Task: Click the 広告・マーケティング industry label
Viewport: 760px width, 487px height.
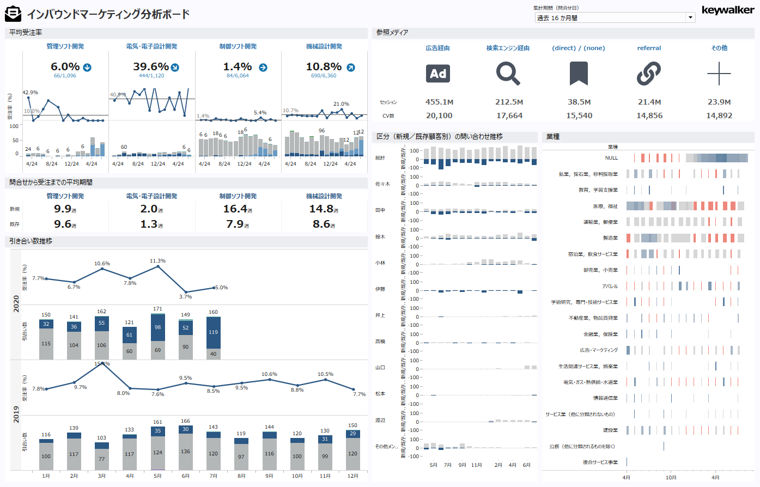Action: pyautogui.click(x=599, y=350)
